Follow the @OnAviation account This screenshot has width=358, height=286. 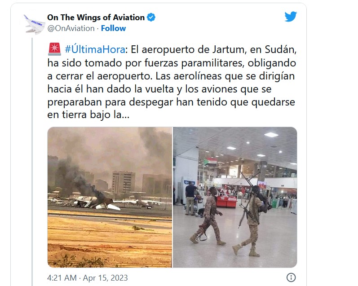(113, 28)
